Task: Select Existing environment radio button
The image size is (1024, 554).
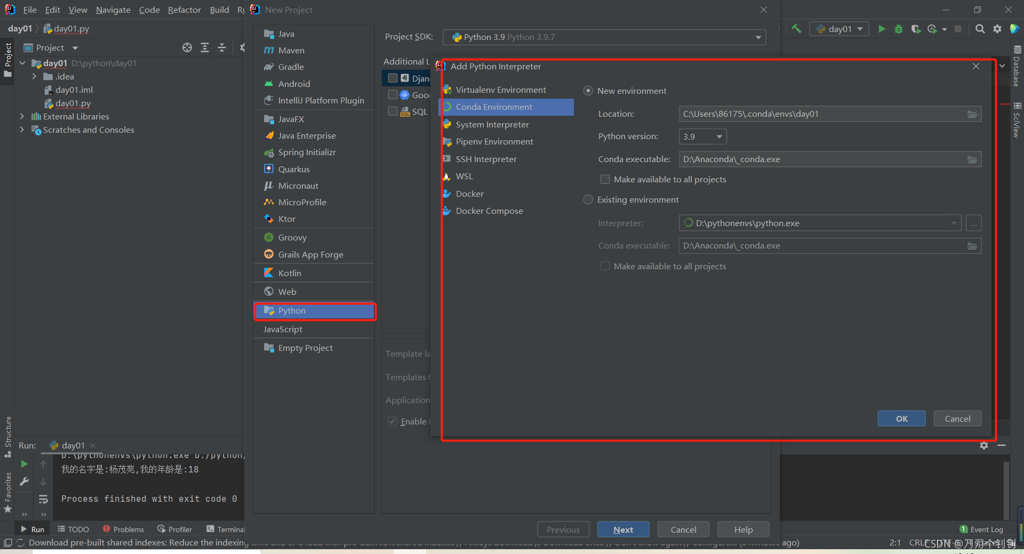Action: [x=588, y=199]
